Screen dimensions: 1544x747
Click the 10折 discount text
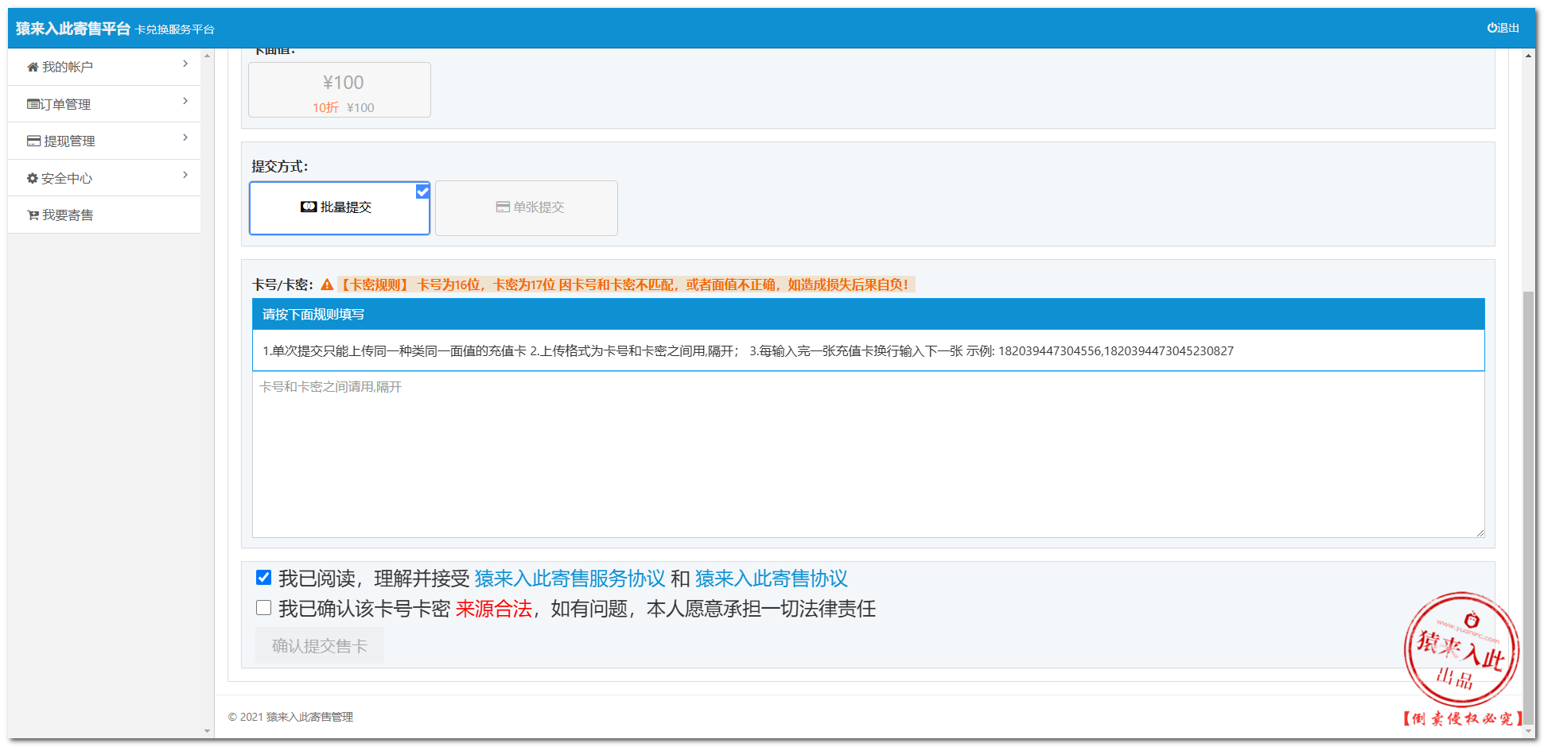(x=325, y=107)
